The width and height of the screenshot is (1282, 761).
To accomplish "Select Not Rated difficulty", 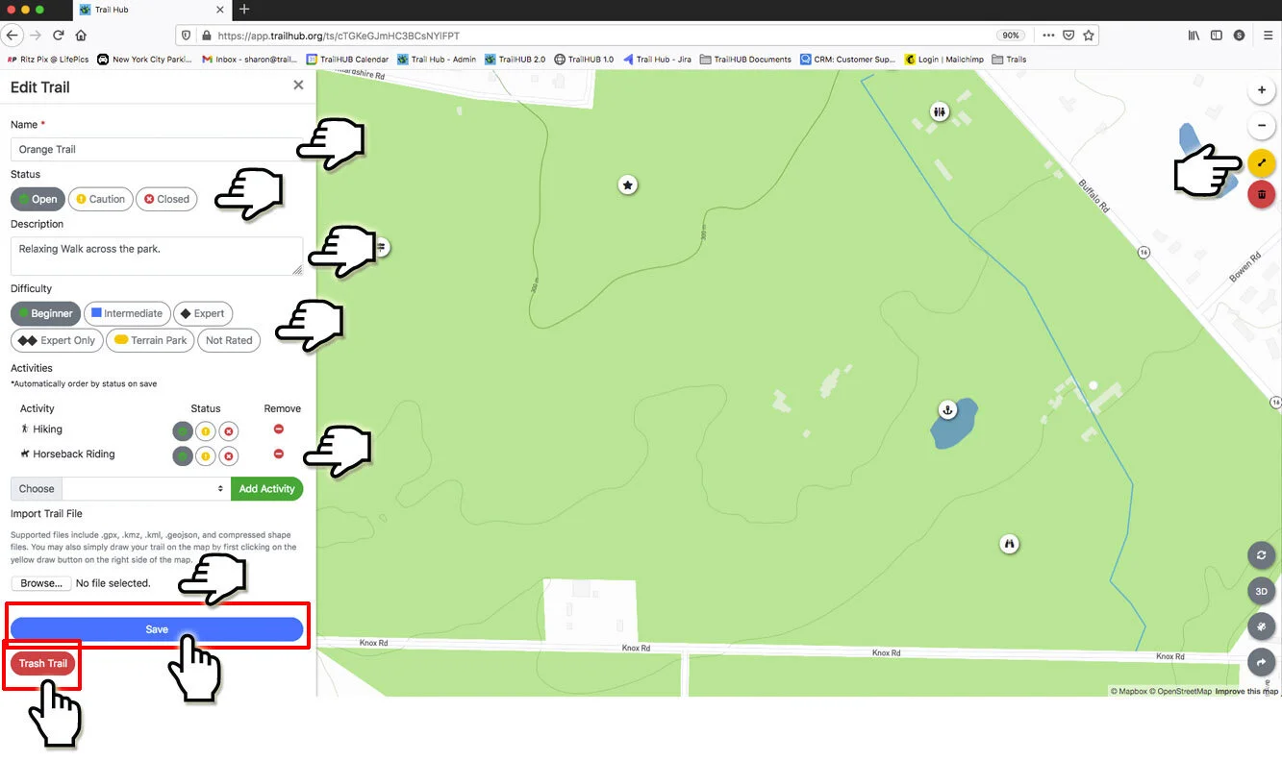I will click(229, 340).
